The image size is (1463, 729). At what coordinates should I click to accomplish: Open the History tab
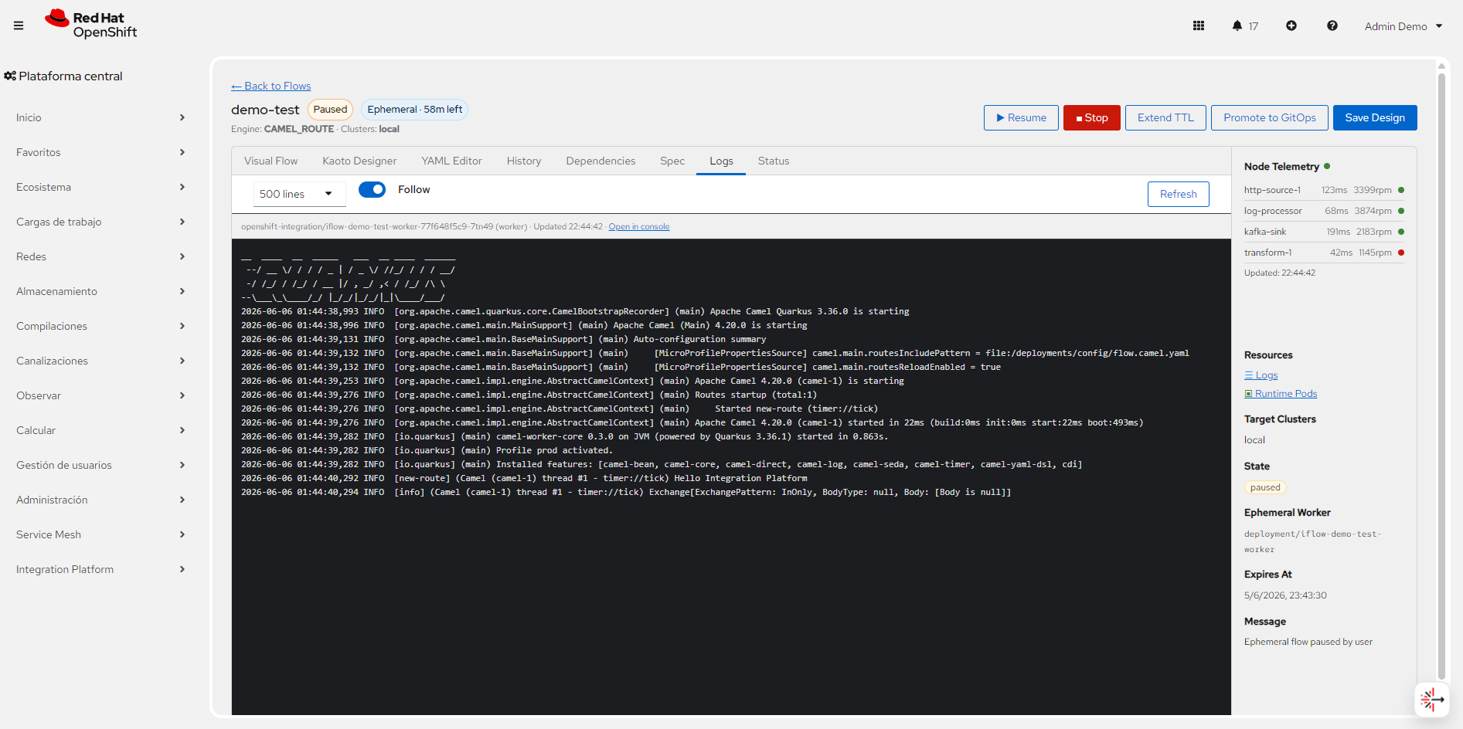click(524, 161)
